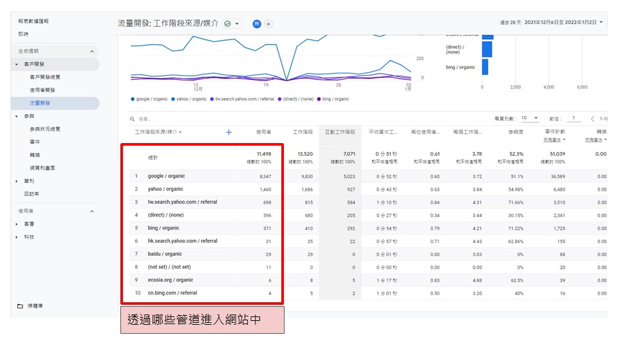
Task: Open the 媒體庫 folder icon
Action: pos(20,306)
